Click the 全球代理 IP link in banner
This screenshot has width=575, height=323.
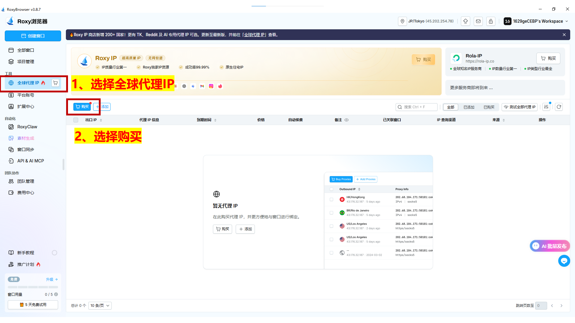[x=254, y=35]
